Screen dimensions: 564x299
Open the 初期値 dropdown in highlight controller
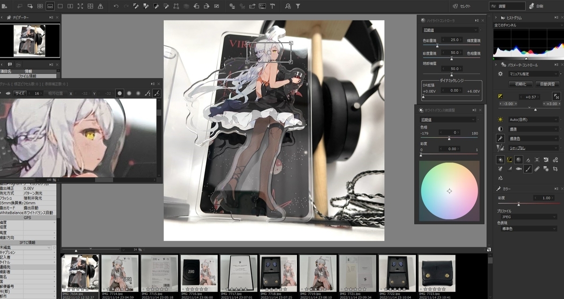[x=449, y=30]
